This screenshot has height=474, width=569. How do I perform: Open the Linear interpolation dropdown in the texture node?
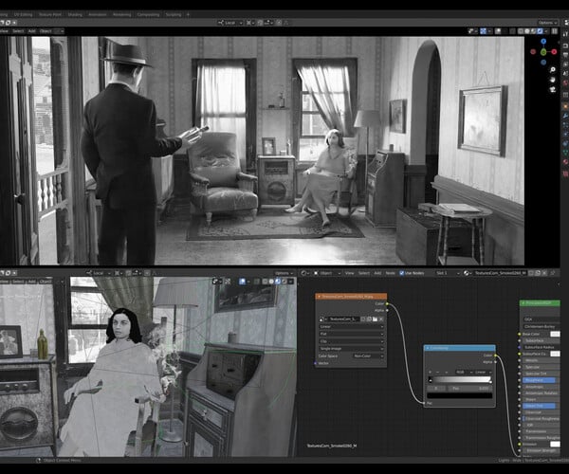351,327
